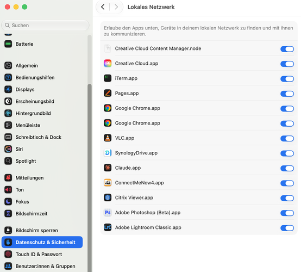
Task: Click the 'SynologyDrive.app' label
Action: click(136, 153)
